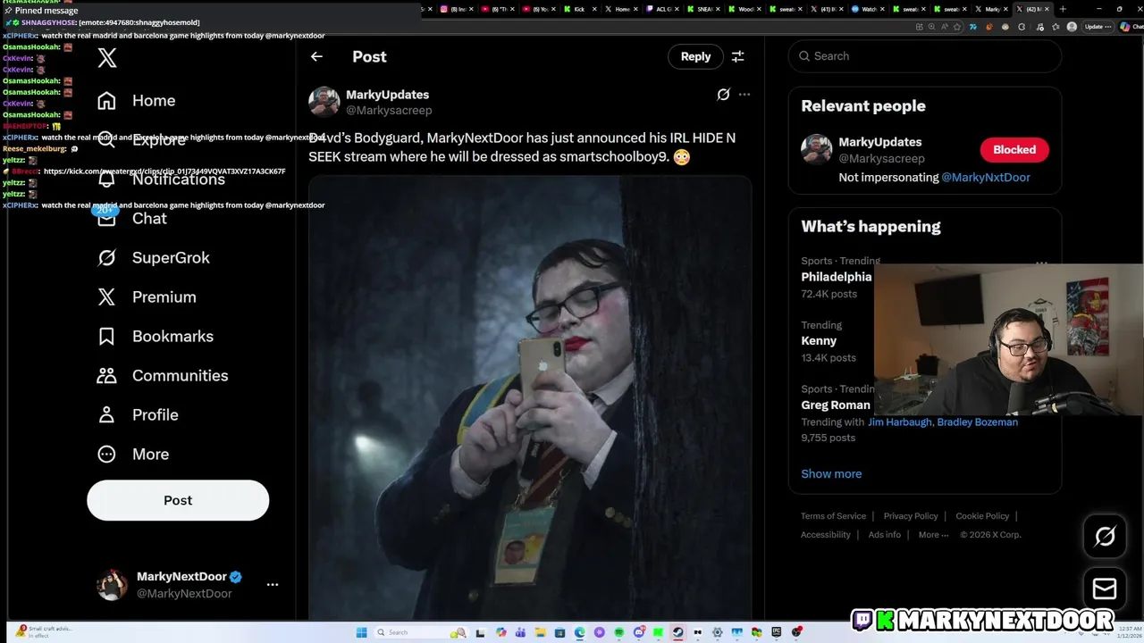Click the Grok icon on the post
The image size is (1144, 643).
[723, 95]
